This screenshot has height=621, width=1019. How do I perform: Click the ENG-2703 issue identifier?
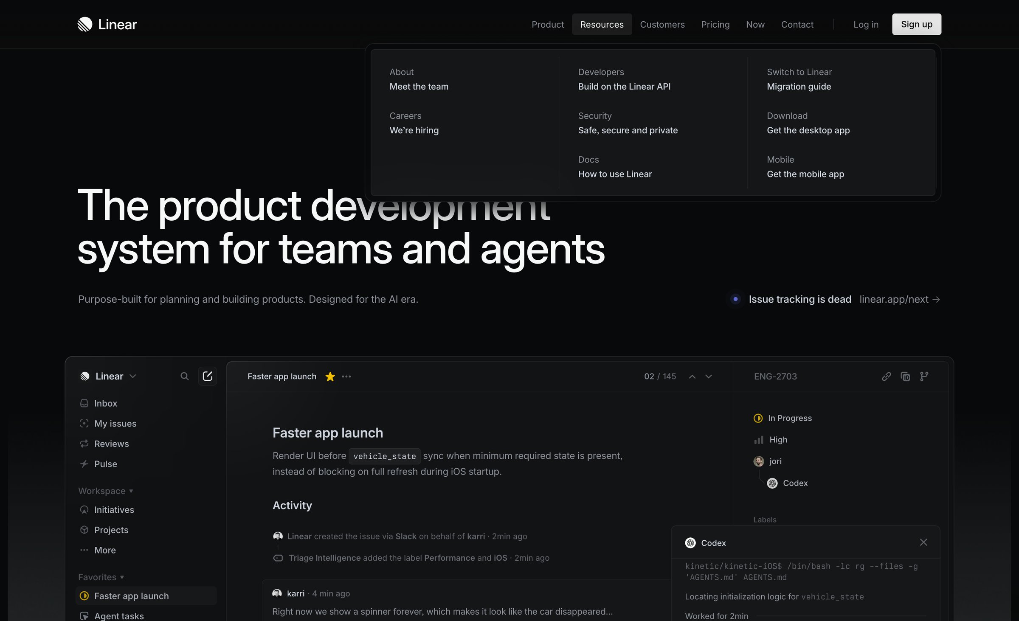[x=775, y=377]
